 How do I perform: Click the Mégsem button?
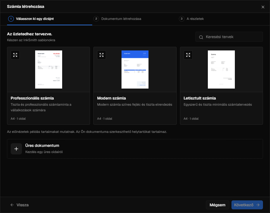click(217, 205)
